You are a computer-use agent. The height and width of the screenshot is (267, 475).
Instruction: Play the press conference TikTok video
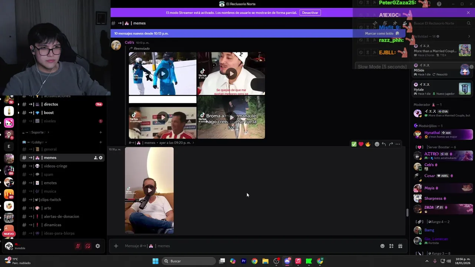tap(163, 118)
